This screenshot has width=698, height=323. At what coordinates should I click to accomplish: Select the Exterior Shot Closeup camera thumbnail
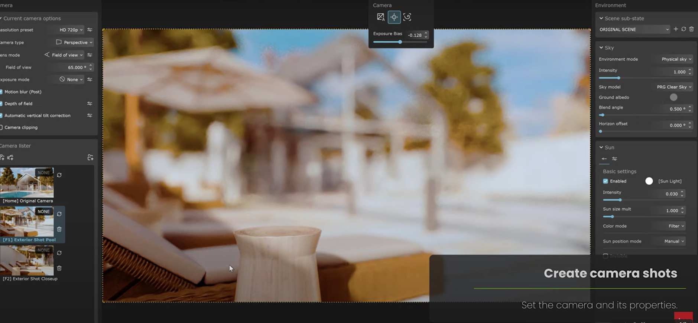pyautogui.click(x=27, y=260)
